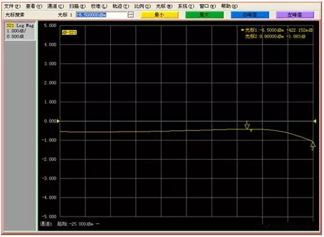Click the 5.000 top axis label
The image size is (324, 237).
coord(50,26)
